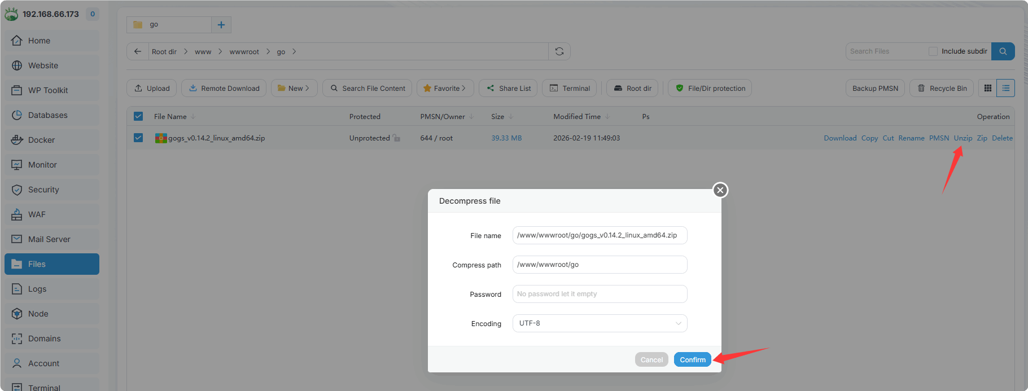Image resolution: width=1028 pixels, height=391 pixels.
Task: Add a new file tab
Action: pyautogui.click(x=221, y=25)
